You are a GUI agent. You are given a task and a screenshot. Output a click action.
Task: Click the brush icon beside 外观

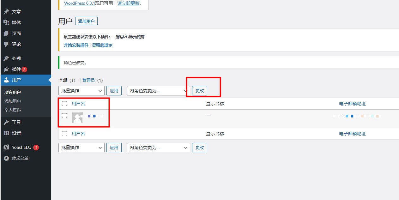(6, 58)
